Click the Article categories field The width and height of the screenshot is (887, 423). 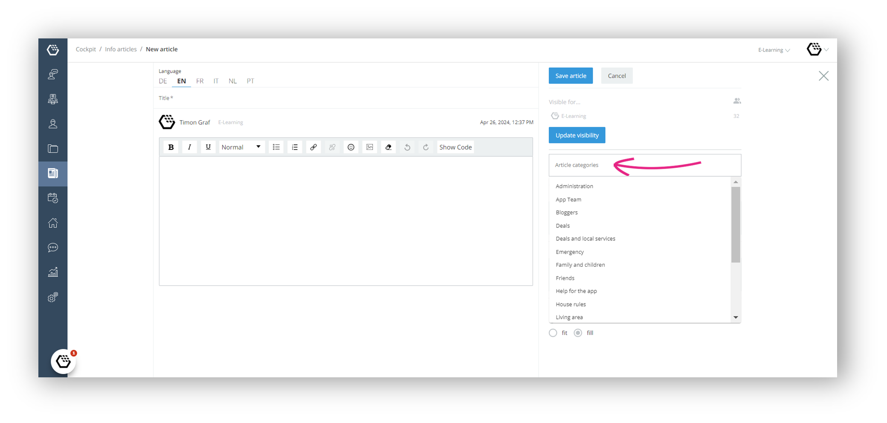click(x=645, y=165)
